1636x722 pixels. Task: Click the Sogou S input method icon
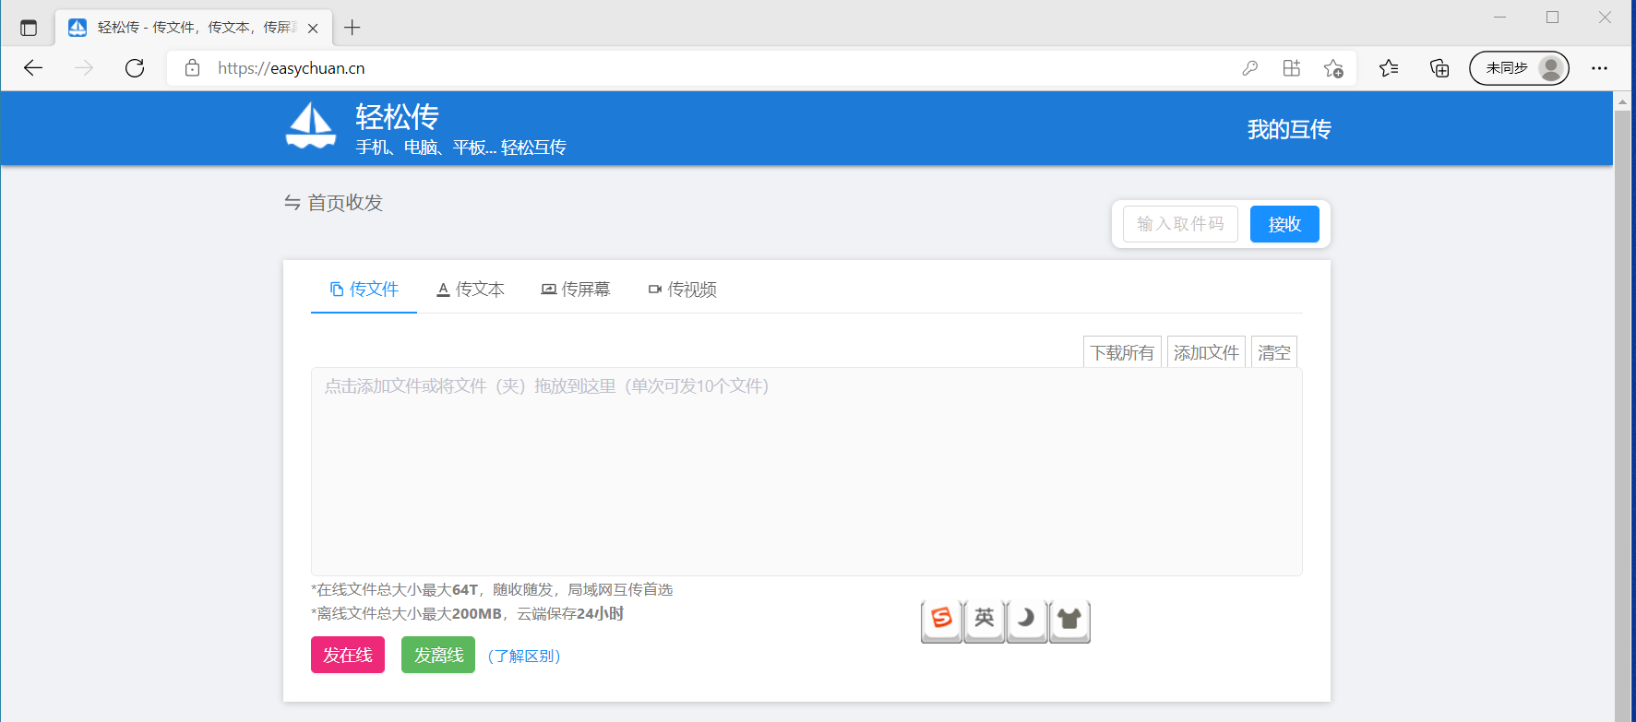[x=941, y=618]
